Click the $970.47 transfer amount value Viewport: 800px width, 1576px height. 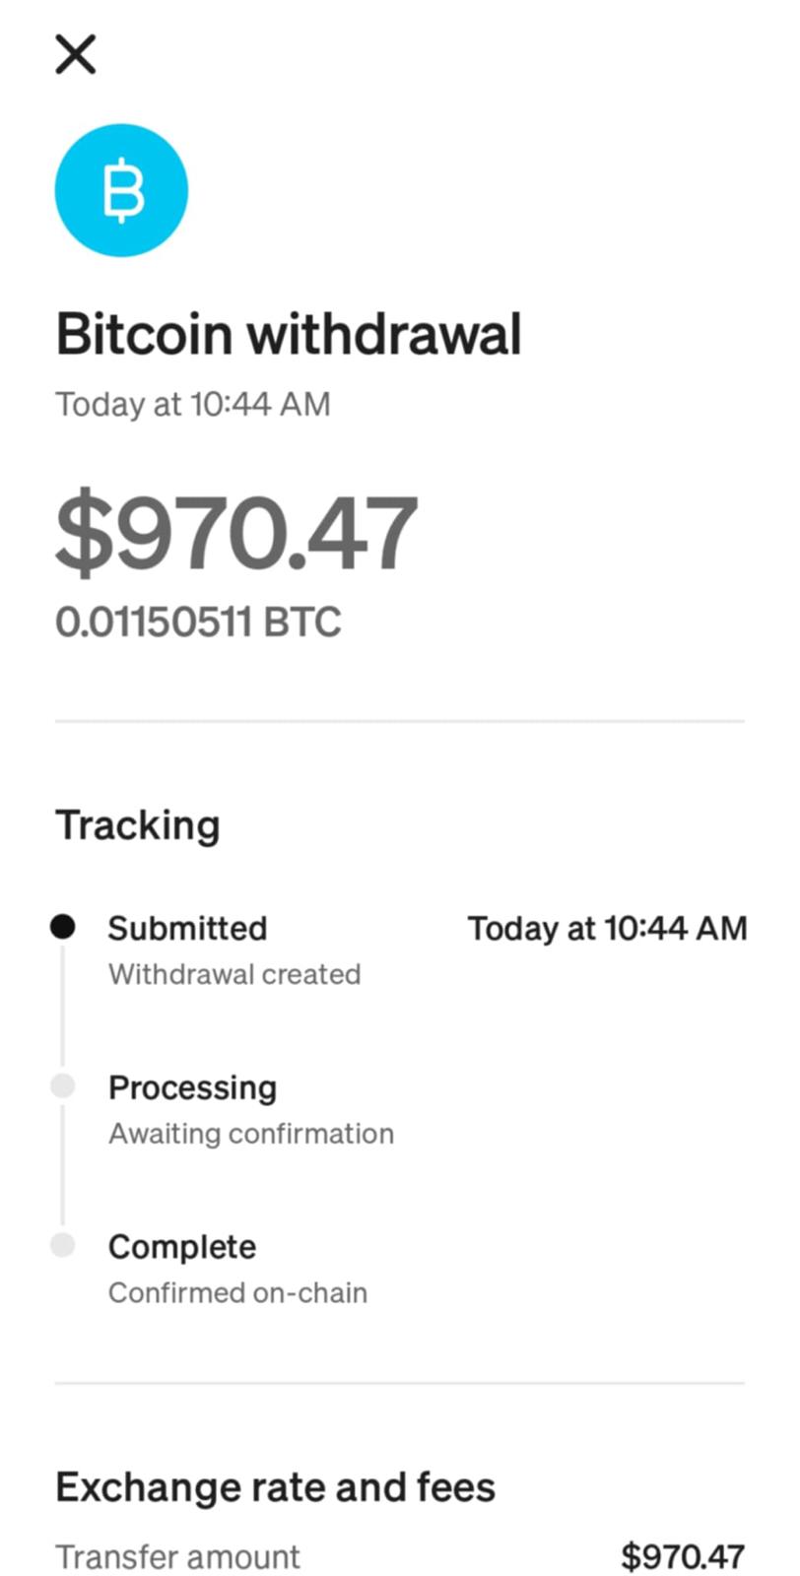683,1557
